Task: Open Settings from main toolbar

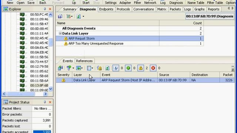Action: coord(111,2)
